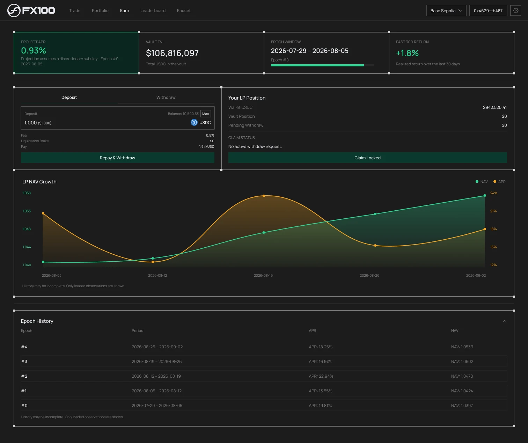Screen dimensions: 528x443
Task: Select epoch #3 row in Epoch History
Action: (264, 362)
